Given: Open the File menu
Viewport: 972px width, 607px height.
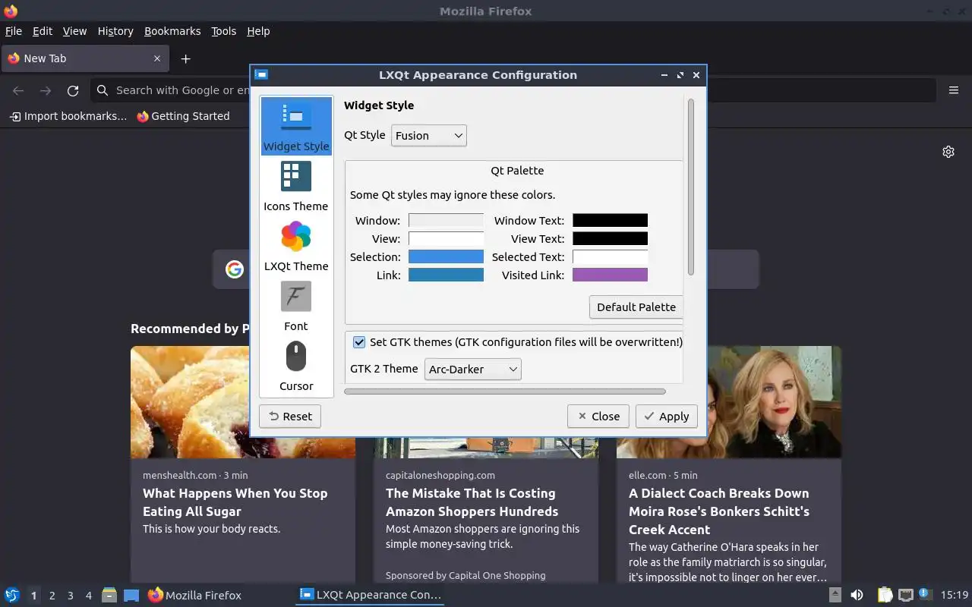Looking at the screenshot, I should pos(14,31).
